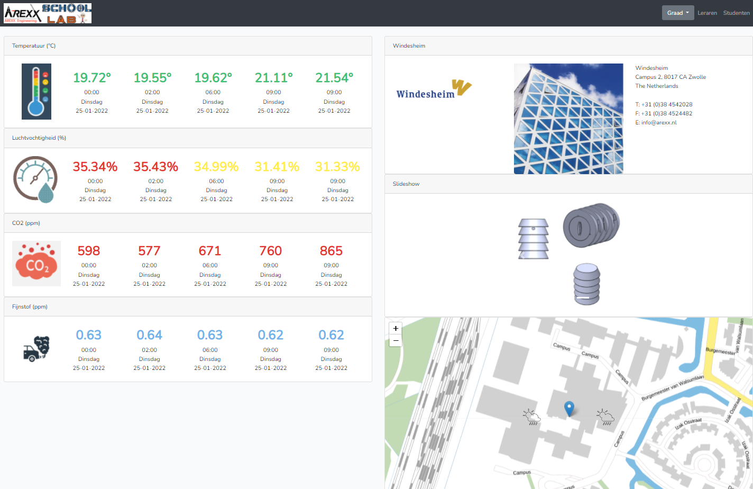Click the AREXX School Lab logo

click(x=48, y=13)
